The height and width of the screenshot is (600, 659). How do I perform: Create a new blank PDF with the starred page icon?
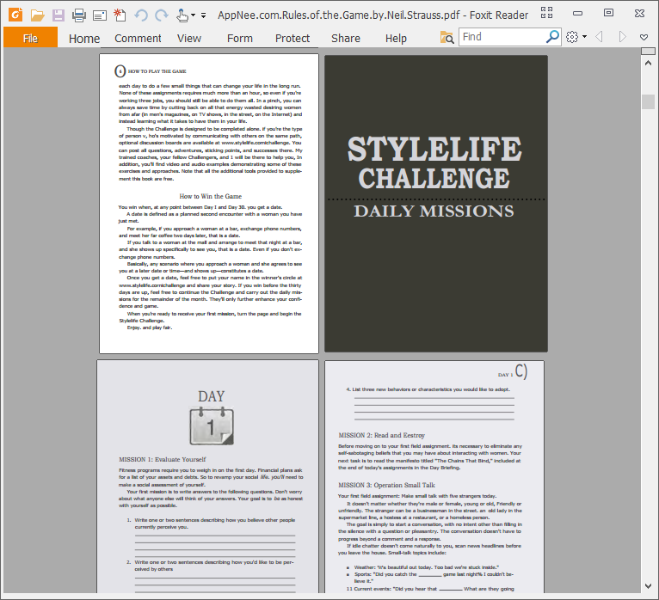120,15
